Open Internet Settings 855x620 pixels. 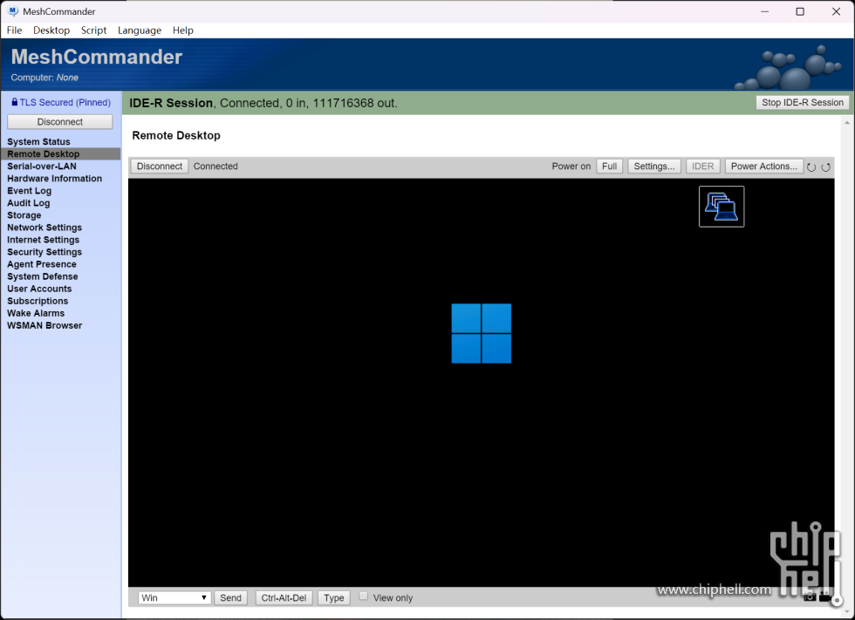click(x=43, y=240)
